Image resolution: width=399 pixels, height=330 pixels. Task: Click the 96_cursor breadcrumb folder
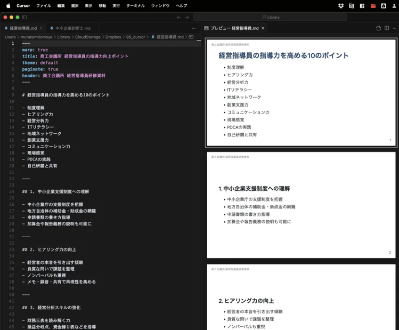coord(136,37)
